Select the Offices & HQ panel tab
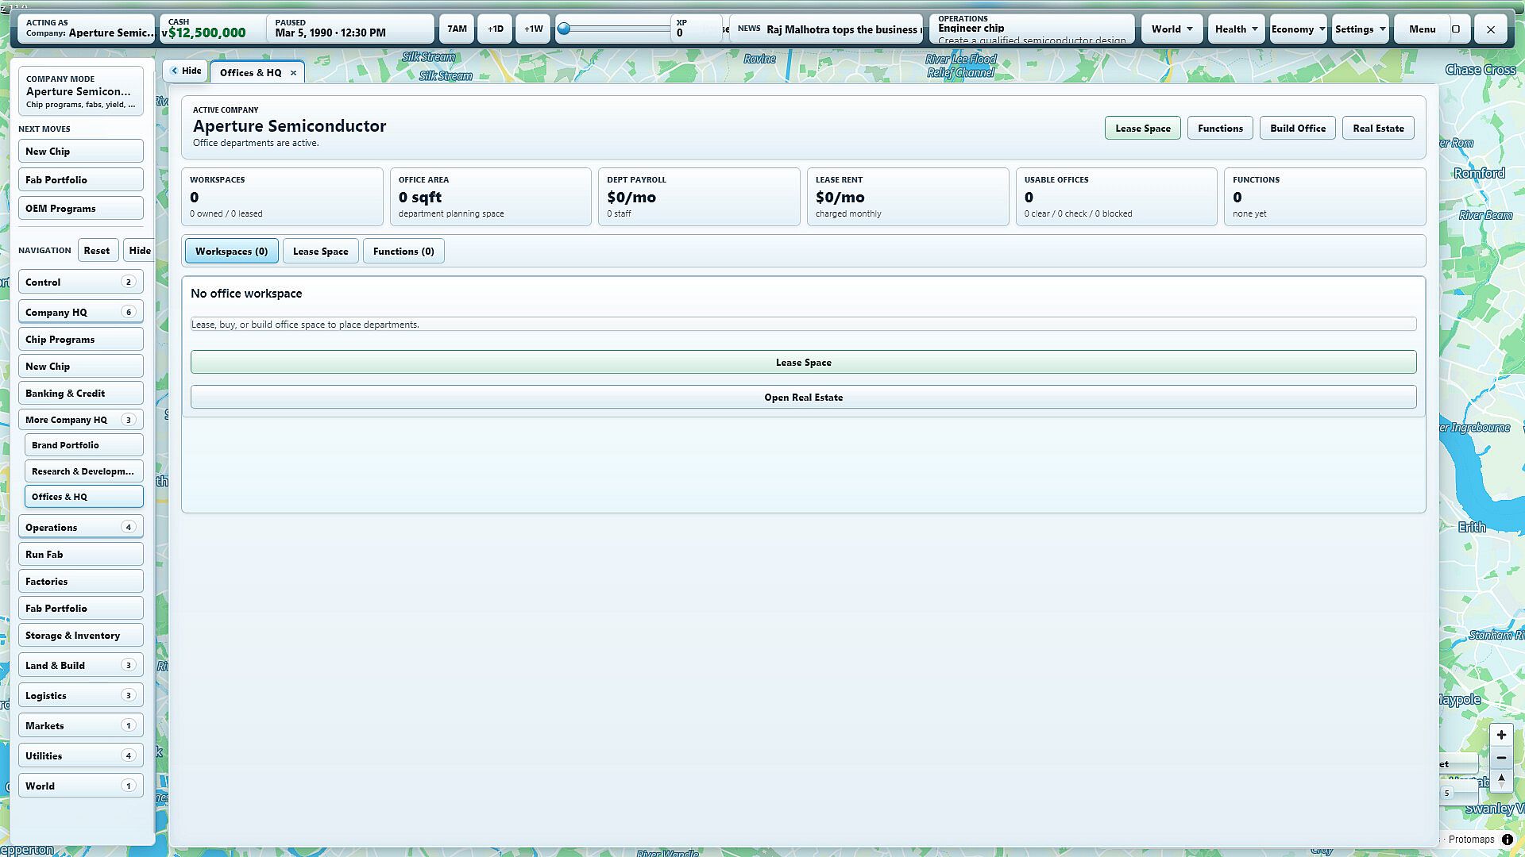This screenshot has height=857, width=1525. [x=250, y=72]
